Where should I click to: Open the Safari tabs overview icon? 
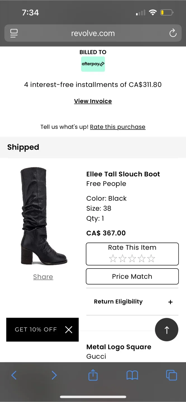point(171,375)
